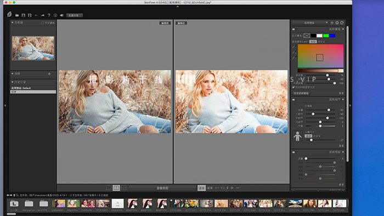Image resolution: width=384 pixels, height=216 pixels.
Task: Click the Save As disk icon
Action: pos(30,15)
